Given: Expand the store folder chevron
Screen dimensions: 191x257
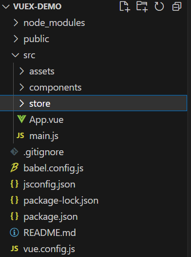Looking at the screenshot, I should 22,103.
